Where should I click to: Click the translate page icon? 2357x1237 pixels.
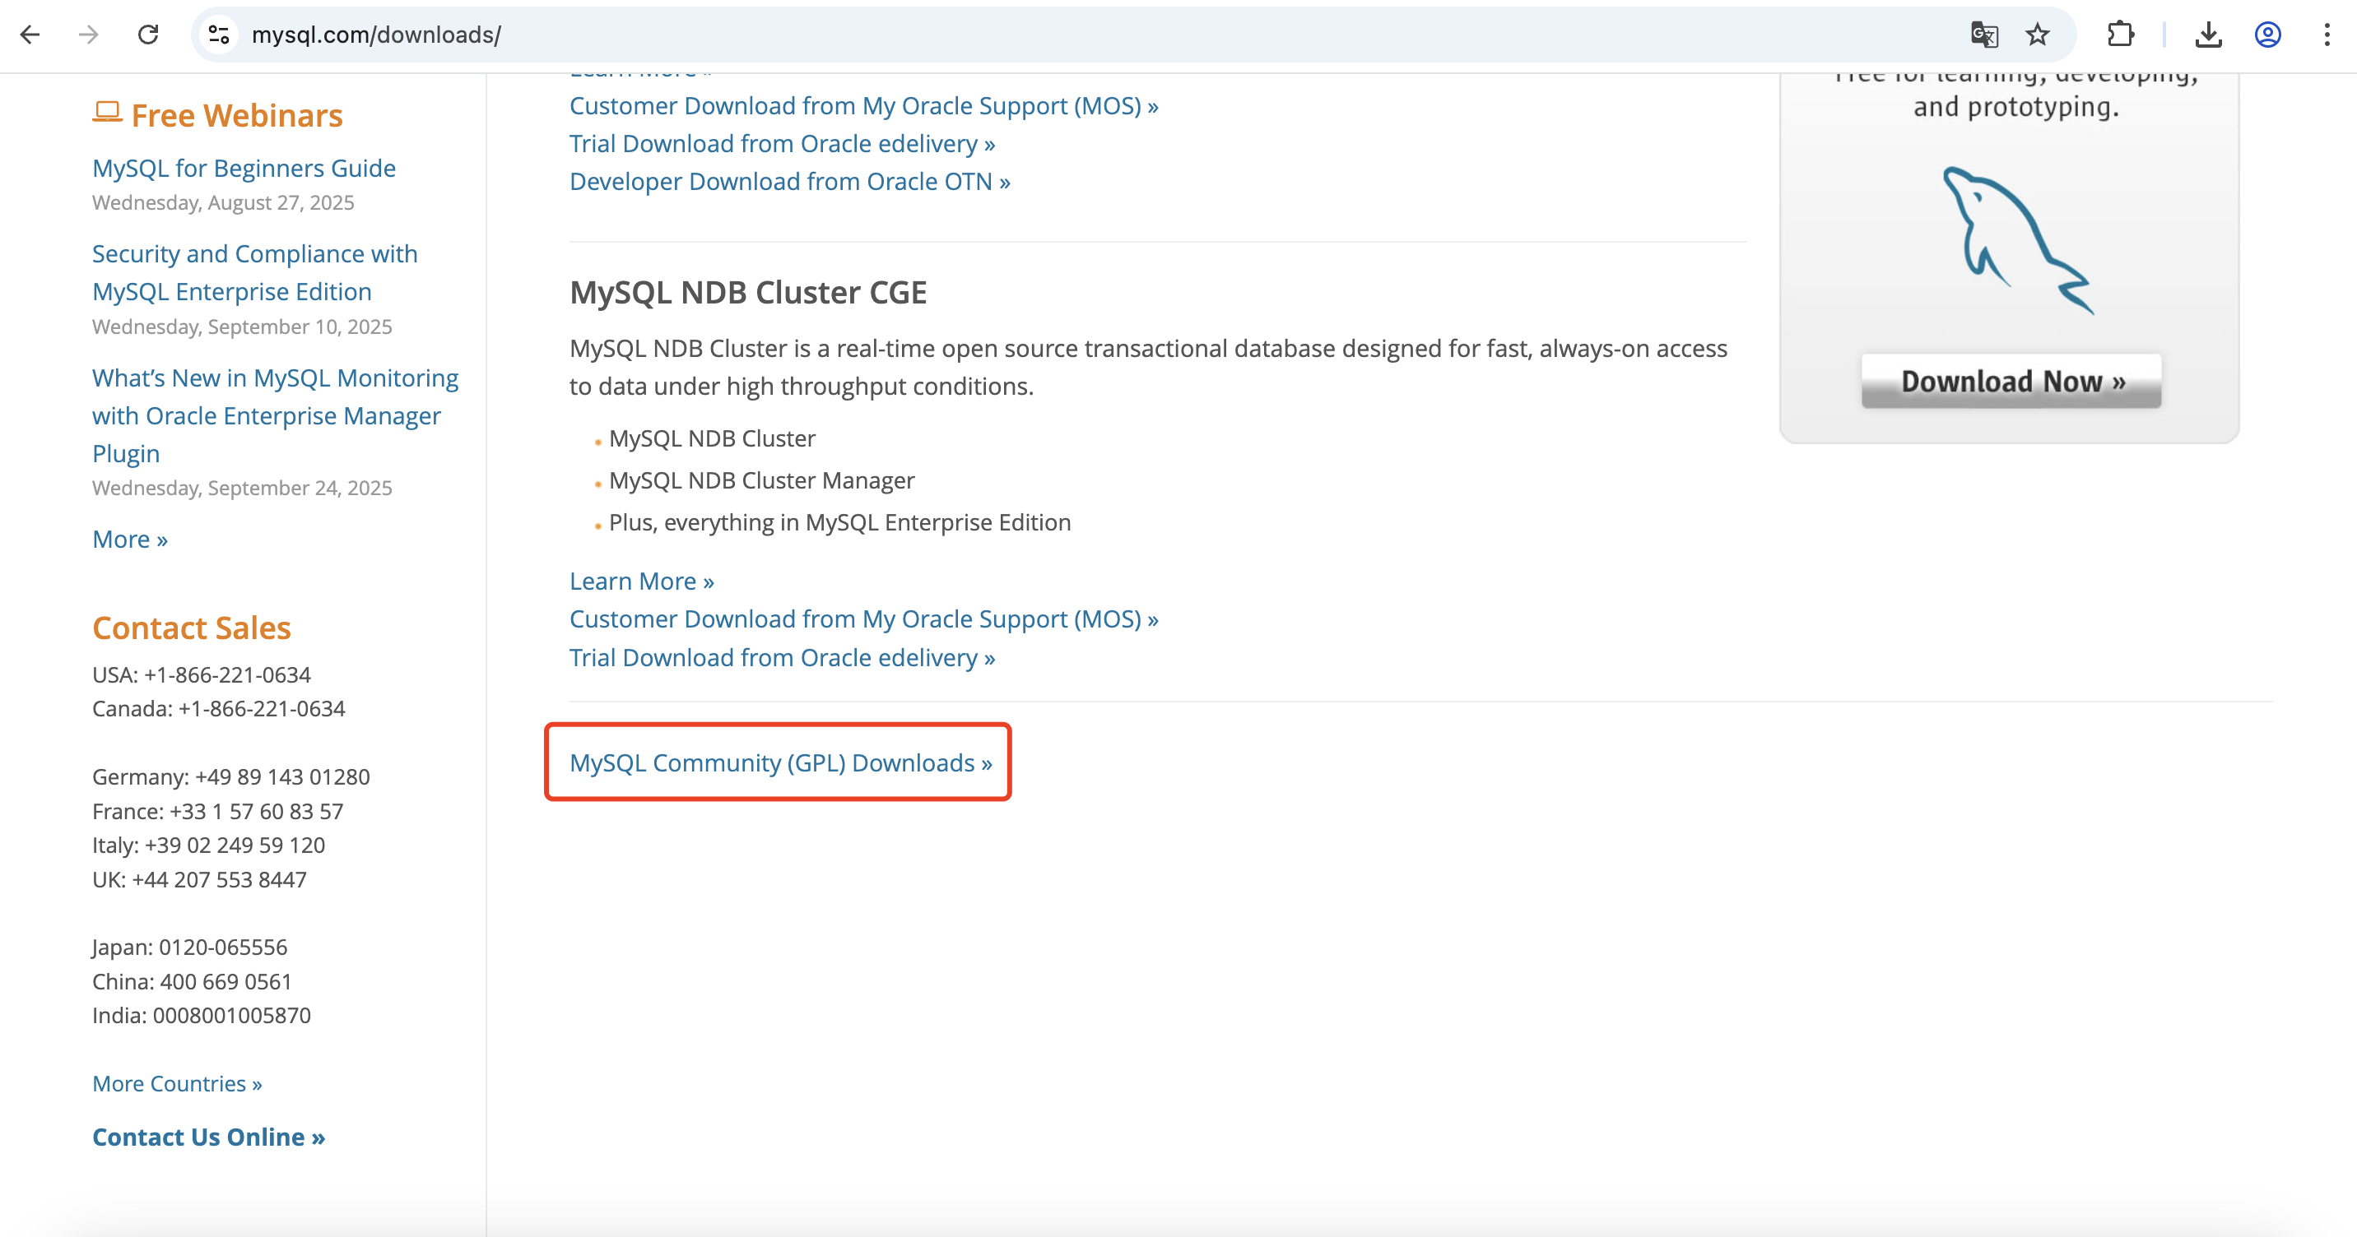tap(1983, 35)
